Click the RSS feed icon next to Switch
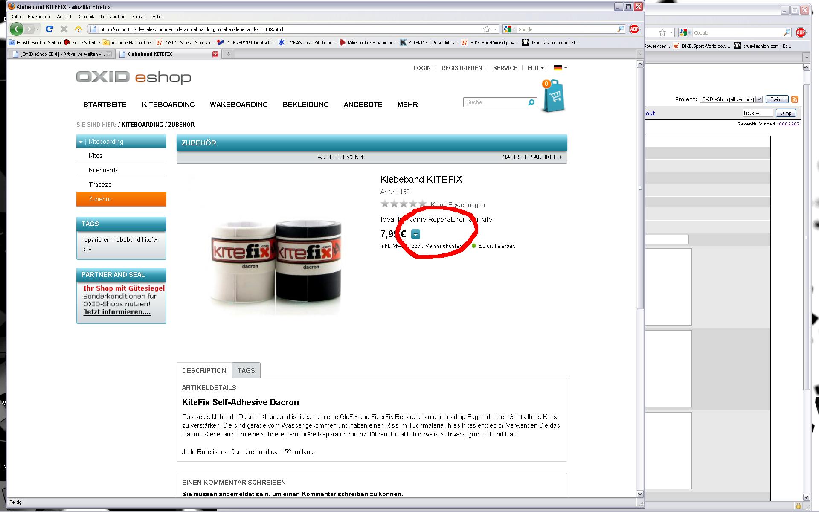Screen dimensions: 819x512 pyautogui.click(x=795, y=99)
